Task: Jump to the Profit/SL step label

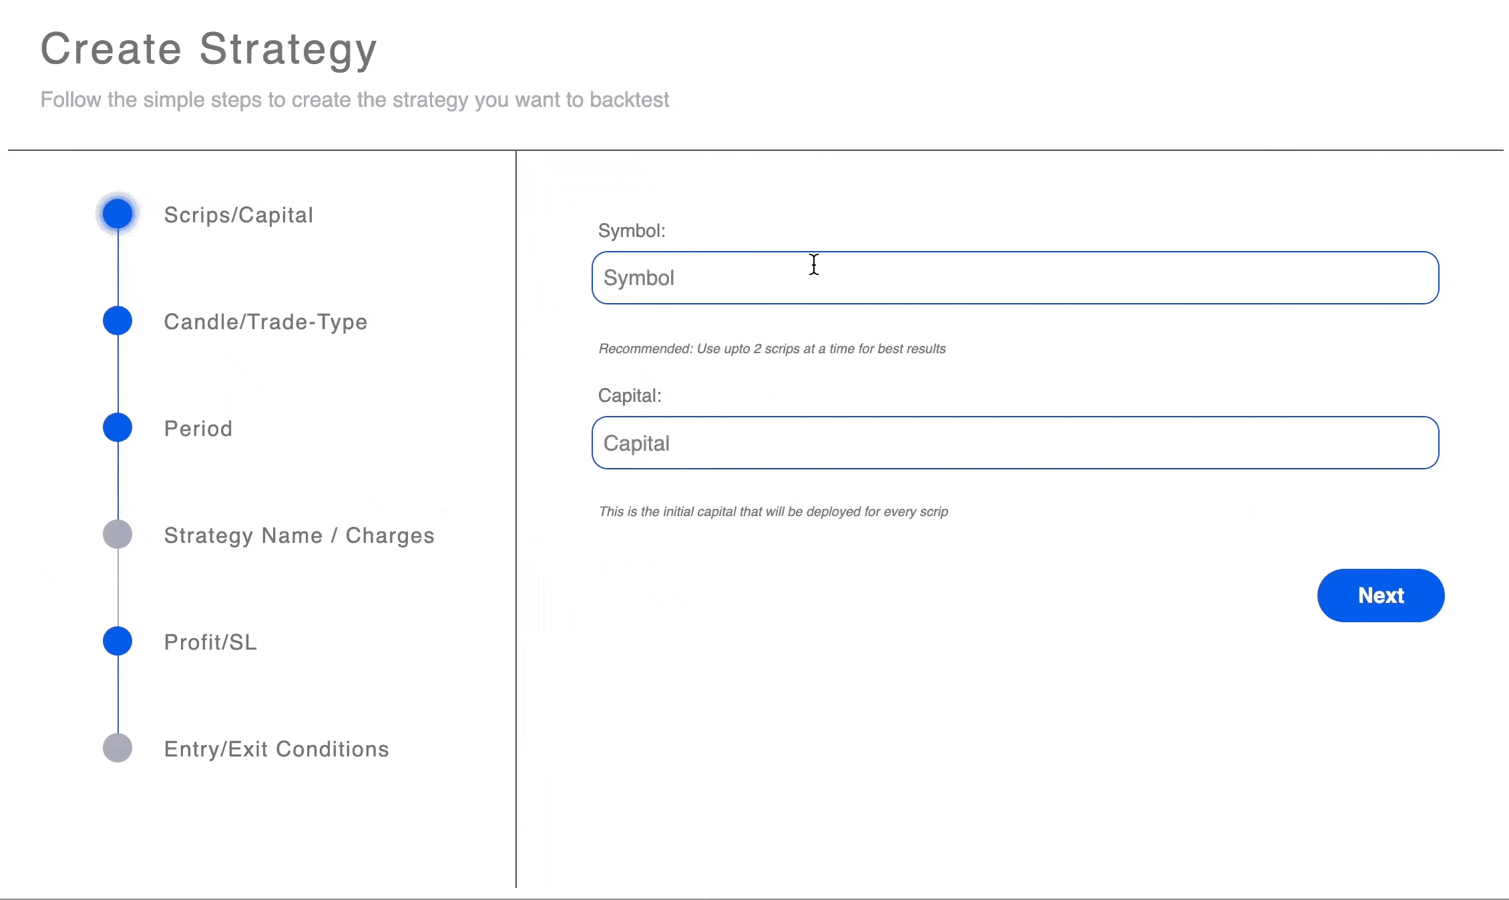Action: 210,642
